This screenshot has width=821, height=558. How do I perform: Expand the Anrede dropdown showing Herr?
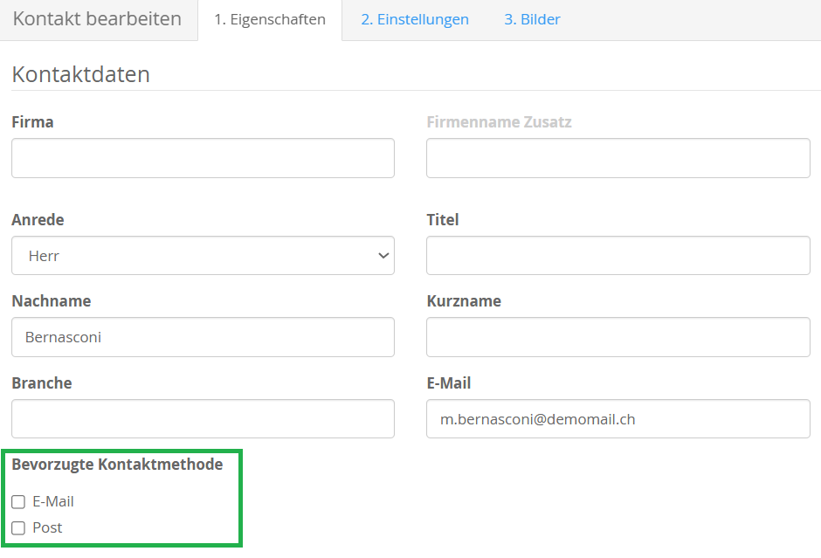coord(203,256)
